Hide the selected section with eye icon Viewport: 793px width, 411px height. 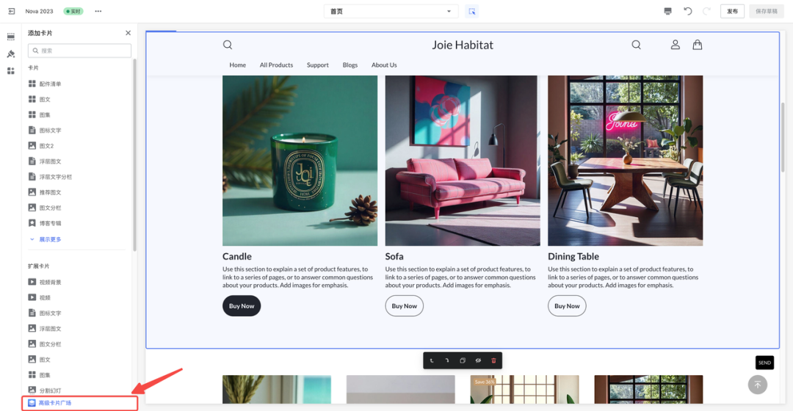[x=478, y=360]
